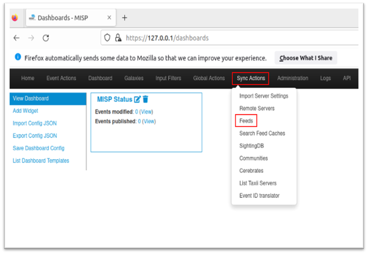Open the Event Actions menu
Screen dimensions: 368x254
click(61, 78)
